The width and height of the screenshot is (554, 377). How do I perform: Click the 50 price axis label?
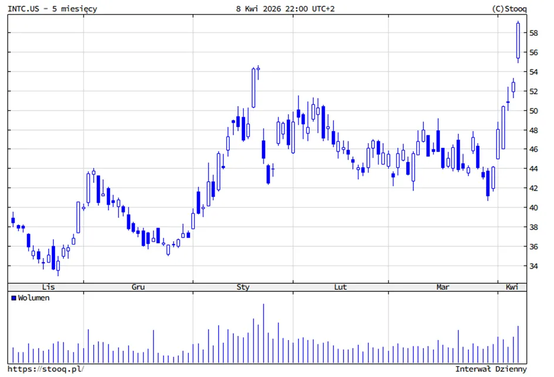click(533, 111)
